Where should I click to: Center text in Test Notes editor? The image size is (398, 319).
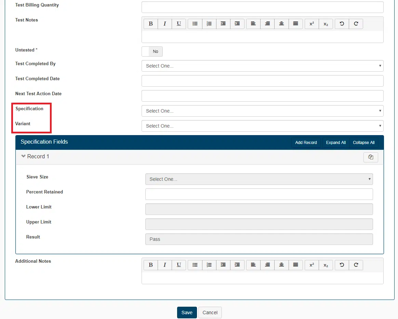[x=281, y=24]
